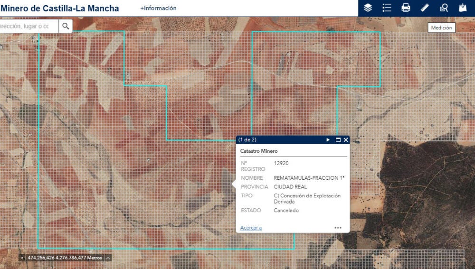
Task: Click the NOMBRE field label
Action: pyautogui.click(x=252, y=178)
